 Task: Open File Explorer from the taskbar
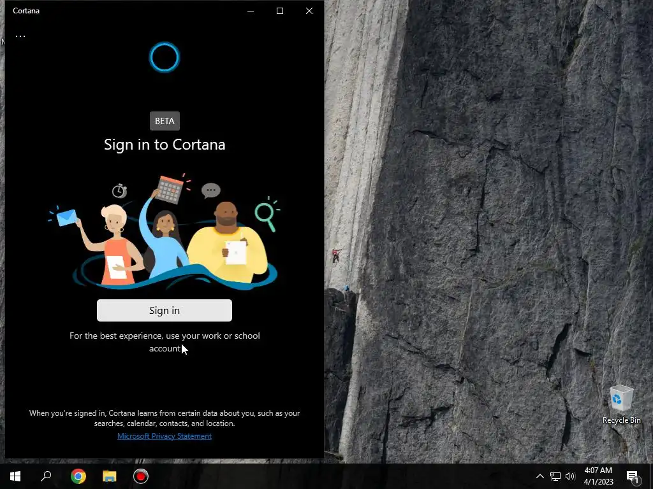pos(110,476)
